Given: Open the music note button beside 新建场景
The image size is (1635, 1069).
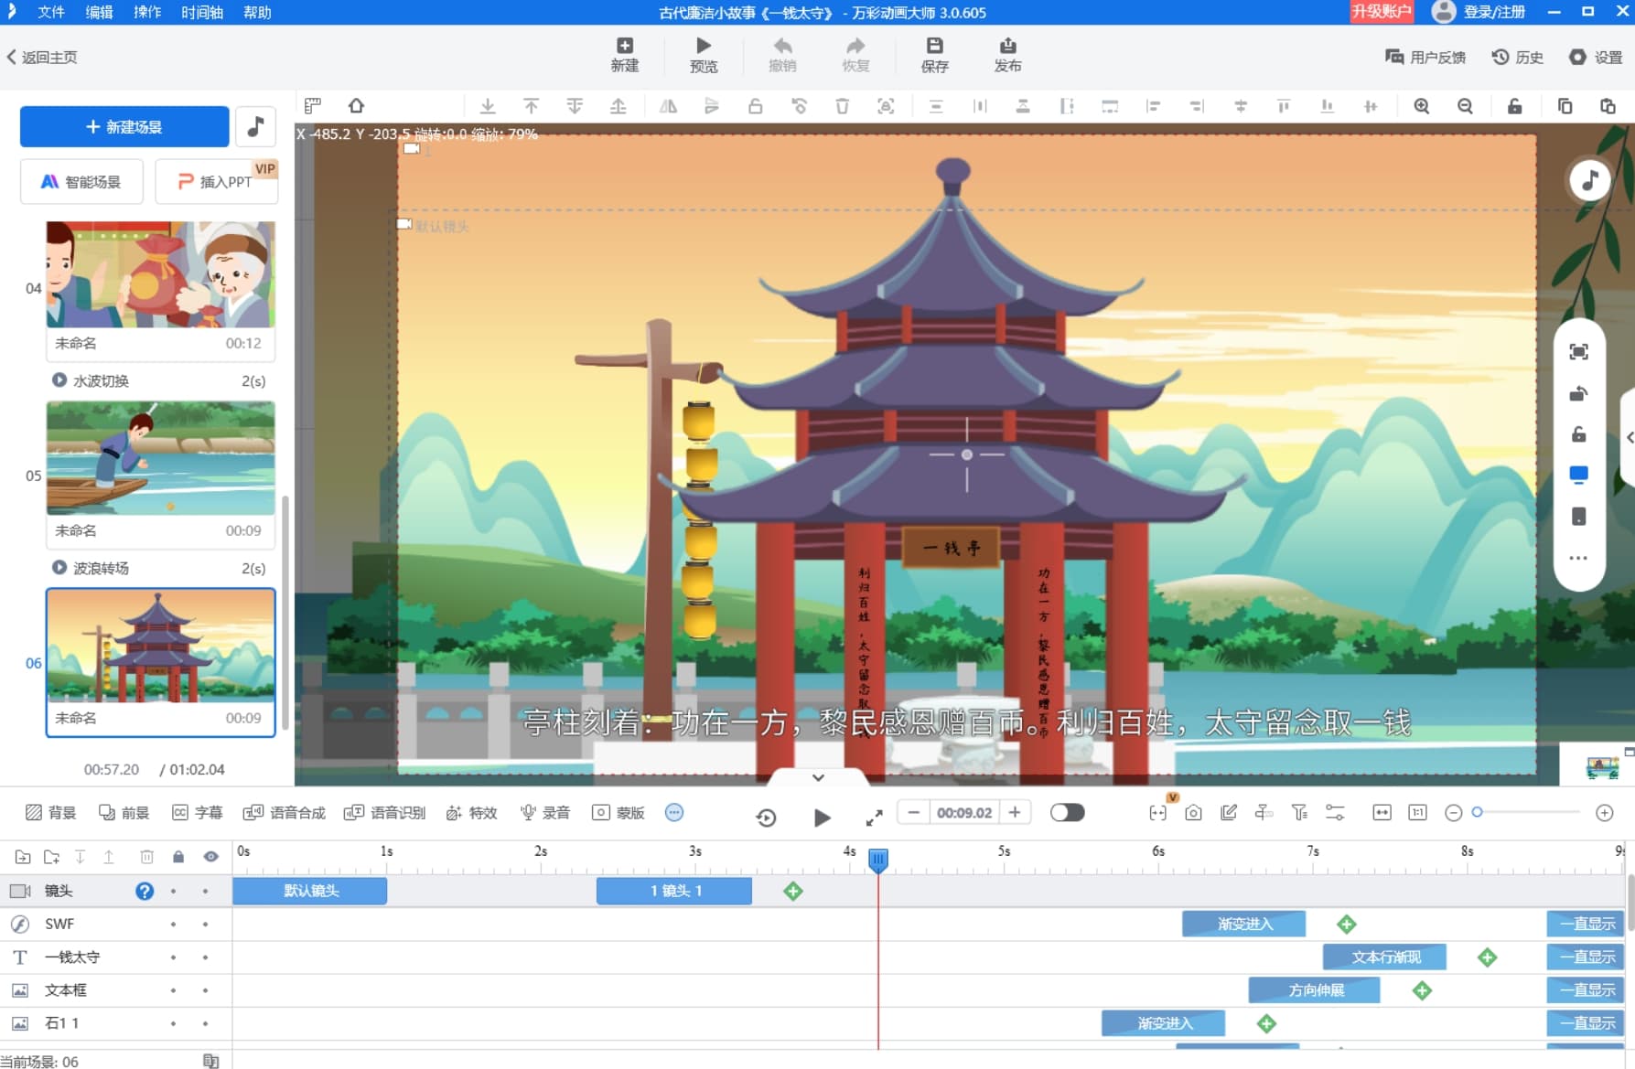Looking at the screenshot, I should coord(256,126).
